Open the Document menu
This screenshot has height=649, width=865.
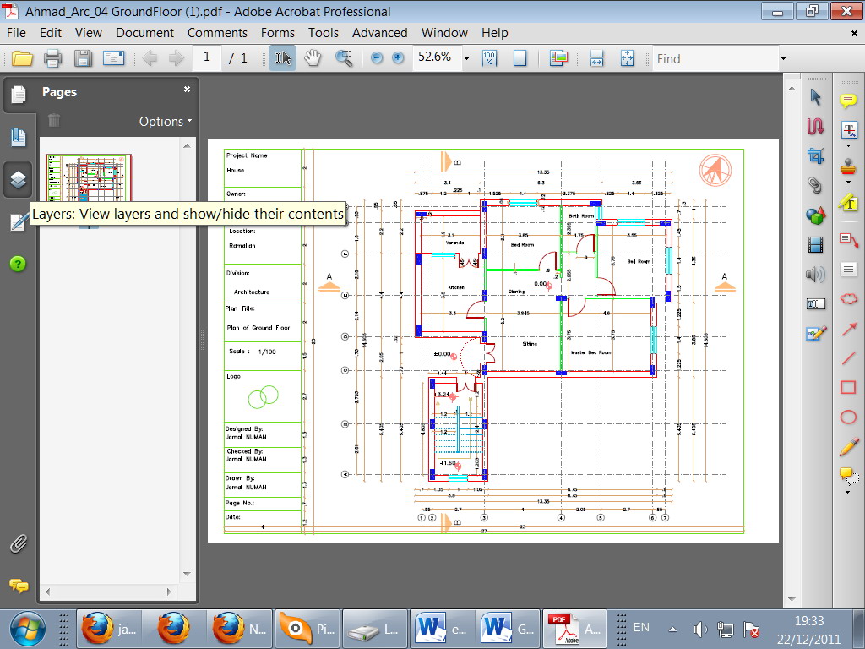(144, 33)
